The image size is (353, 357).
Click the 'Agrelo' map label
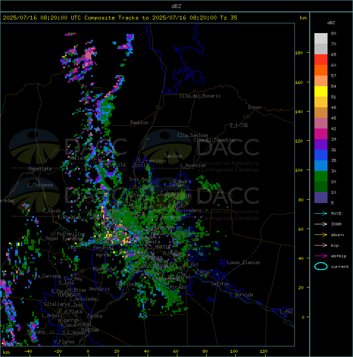104,255
